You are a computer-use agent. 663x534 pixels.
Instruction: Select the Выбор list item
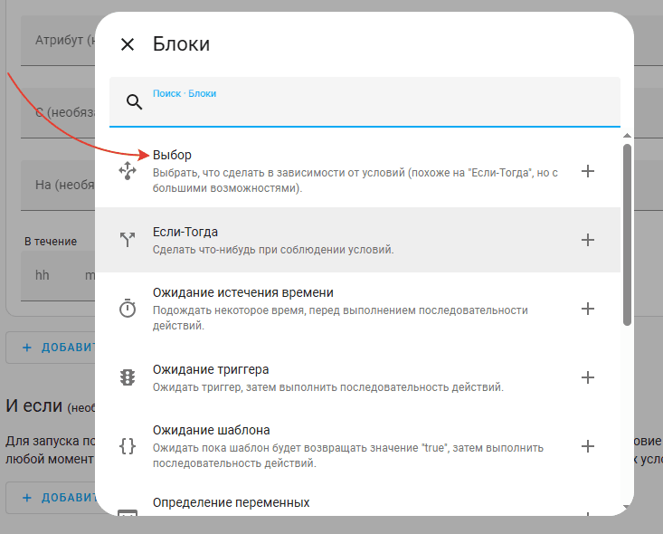pyautogui.click(x=353, y=171)
